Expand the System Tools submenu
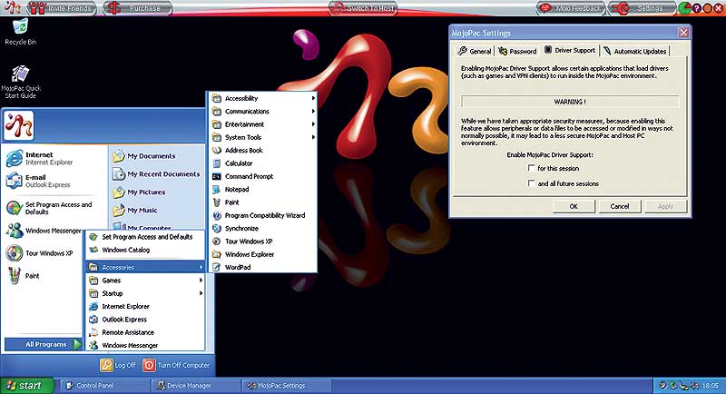 point(262,137)
